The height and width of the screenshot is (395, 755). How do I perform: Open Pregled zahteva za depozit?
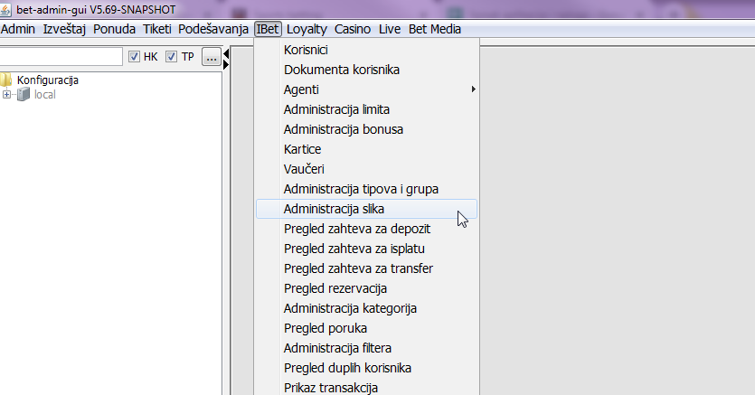click(366, 229)
